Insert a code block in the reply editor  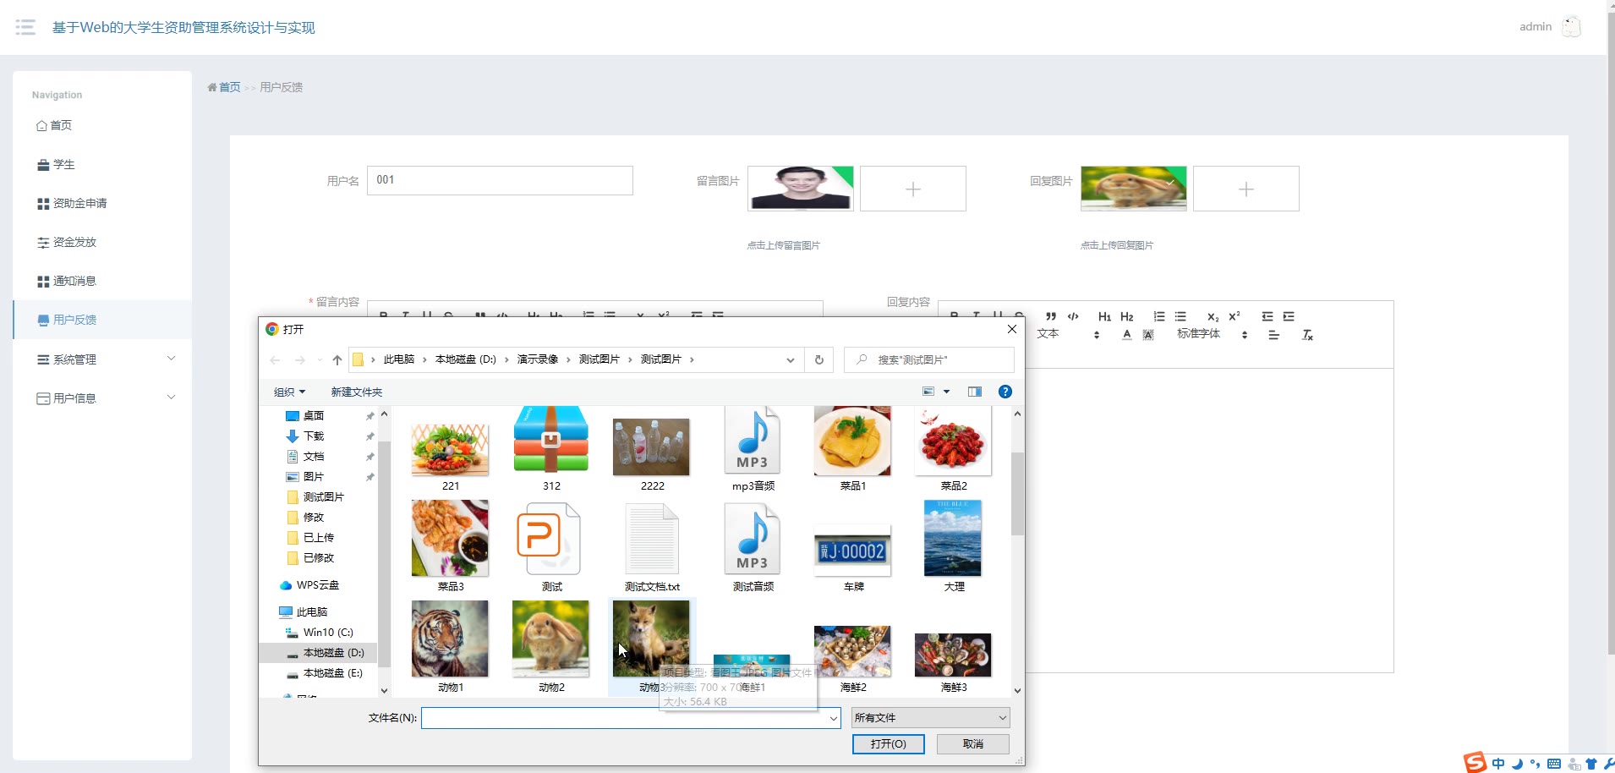point(1073,316)
